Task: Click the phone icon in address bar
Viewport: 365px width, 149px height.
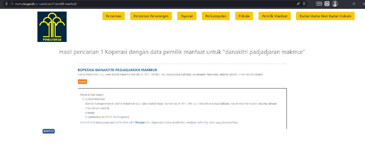Action: click(304, 4)
